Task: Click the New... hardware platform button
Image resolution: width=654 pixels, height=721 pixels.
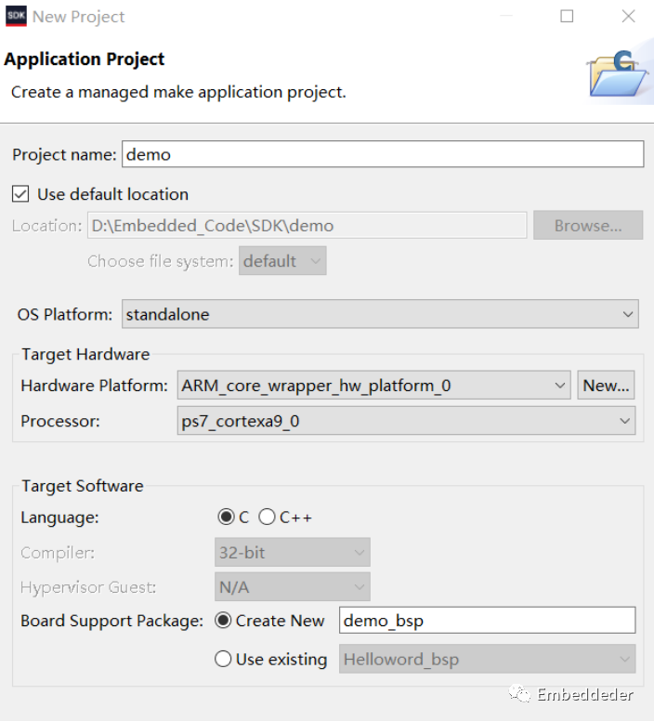Action: pyautogui.click(x=607, y=385)
